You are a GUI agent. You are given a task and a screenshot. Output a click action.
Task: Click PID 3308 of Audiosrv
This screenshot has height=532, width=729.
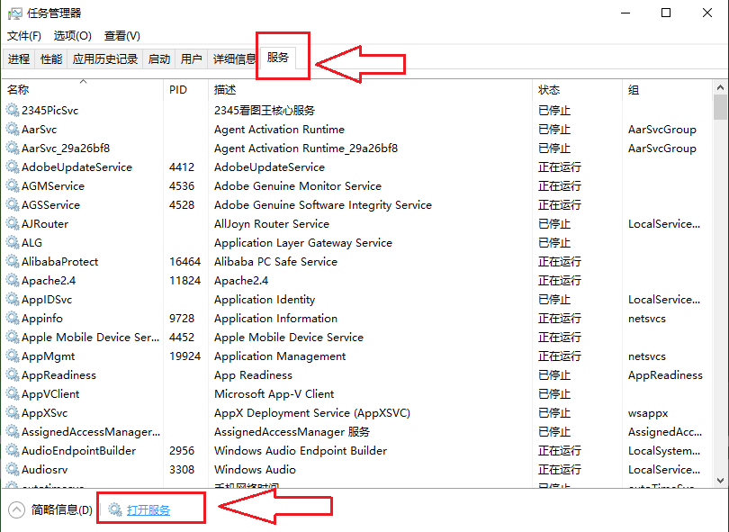click(182, 470)
